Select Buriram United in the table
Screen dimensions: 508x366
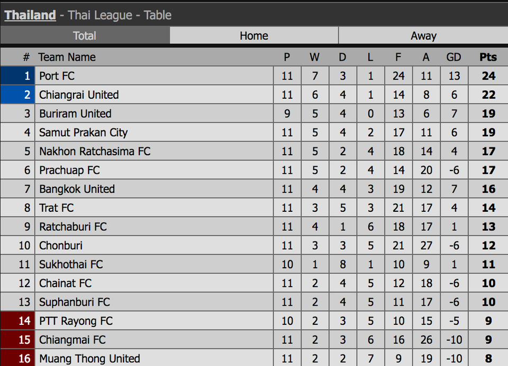tap(75, 114)
